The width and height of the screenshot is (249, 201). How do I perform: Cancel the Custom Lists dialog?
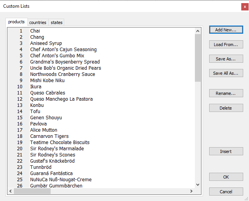pos(226,192)
